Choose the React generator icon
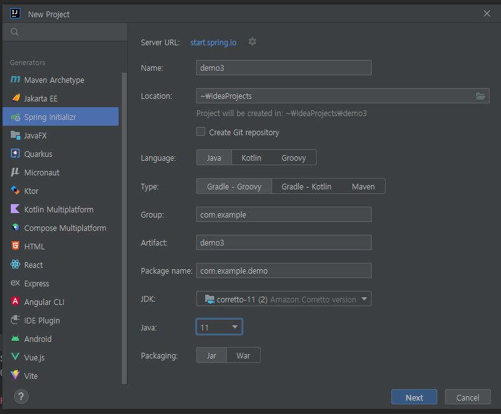501x414 pixels. click(x=15, y=265)
